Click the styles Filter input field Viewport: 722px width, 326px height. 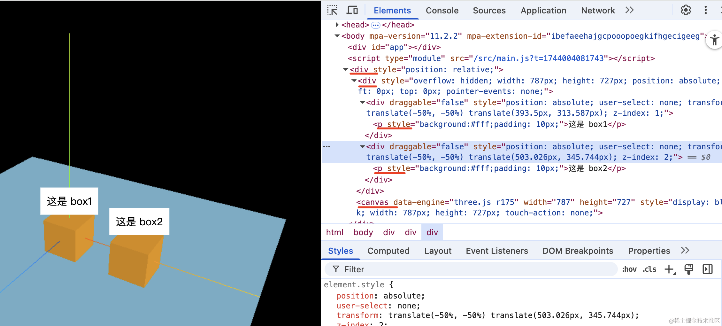471,269
